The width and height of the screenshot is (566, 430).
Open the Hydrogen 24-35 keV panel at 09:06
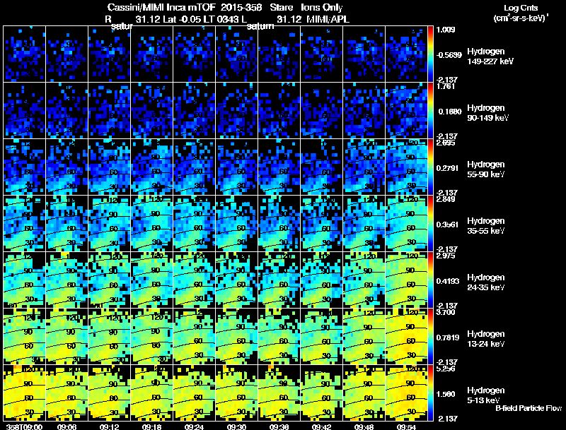point(67,280)
